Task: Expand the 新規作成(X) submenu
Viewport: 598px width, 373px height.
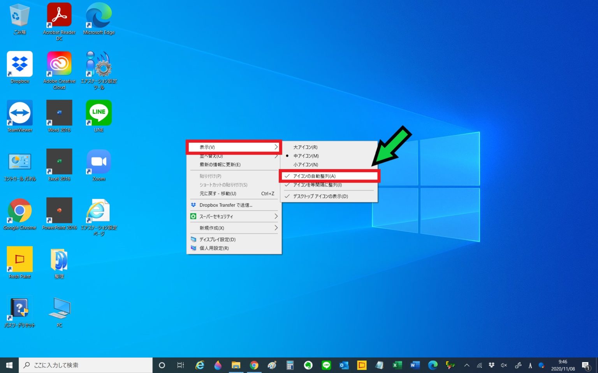Action: click(x=234, y=228)
